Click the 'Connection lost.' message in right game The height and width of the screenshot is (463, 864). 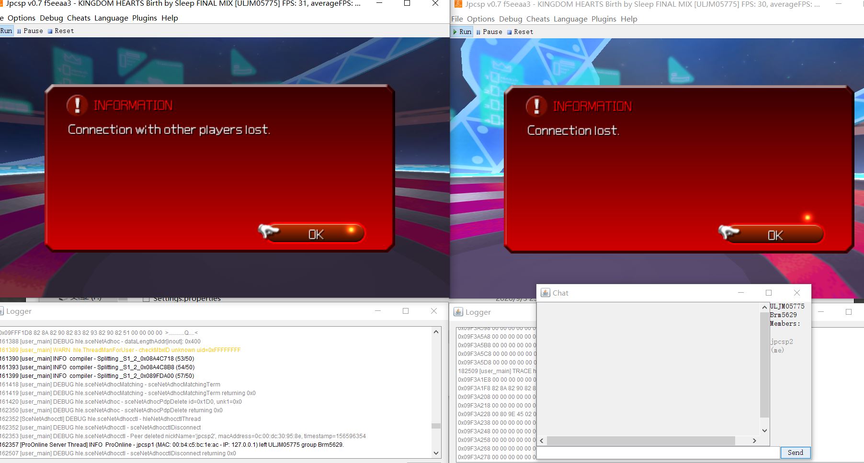click(573, 131)
